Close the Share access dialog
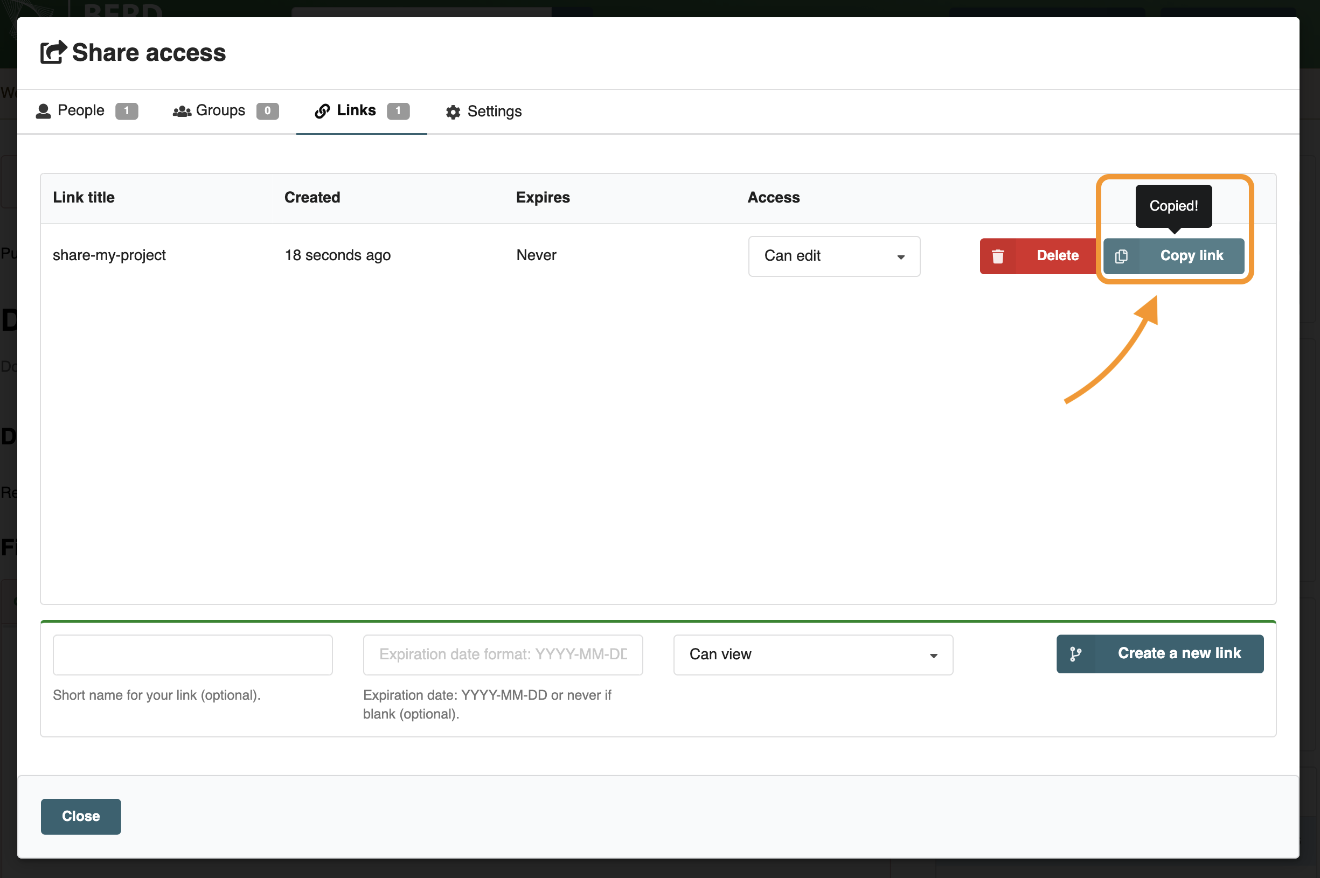Viewport: 1320px width, 878px height. point(81,817)
